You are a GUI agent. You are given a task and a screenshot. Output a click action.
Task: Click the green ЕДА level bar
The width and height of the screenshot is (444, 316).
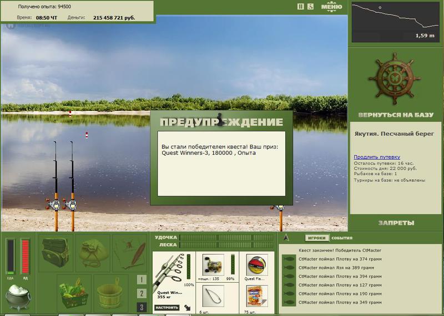[11, 257]
